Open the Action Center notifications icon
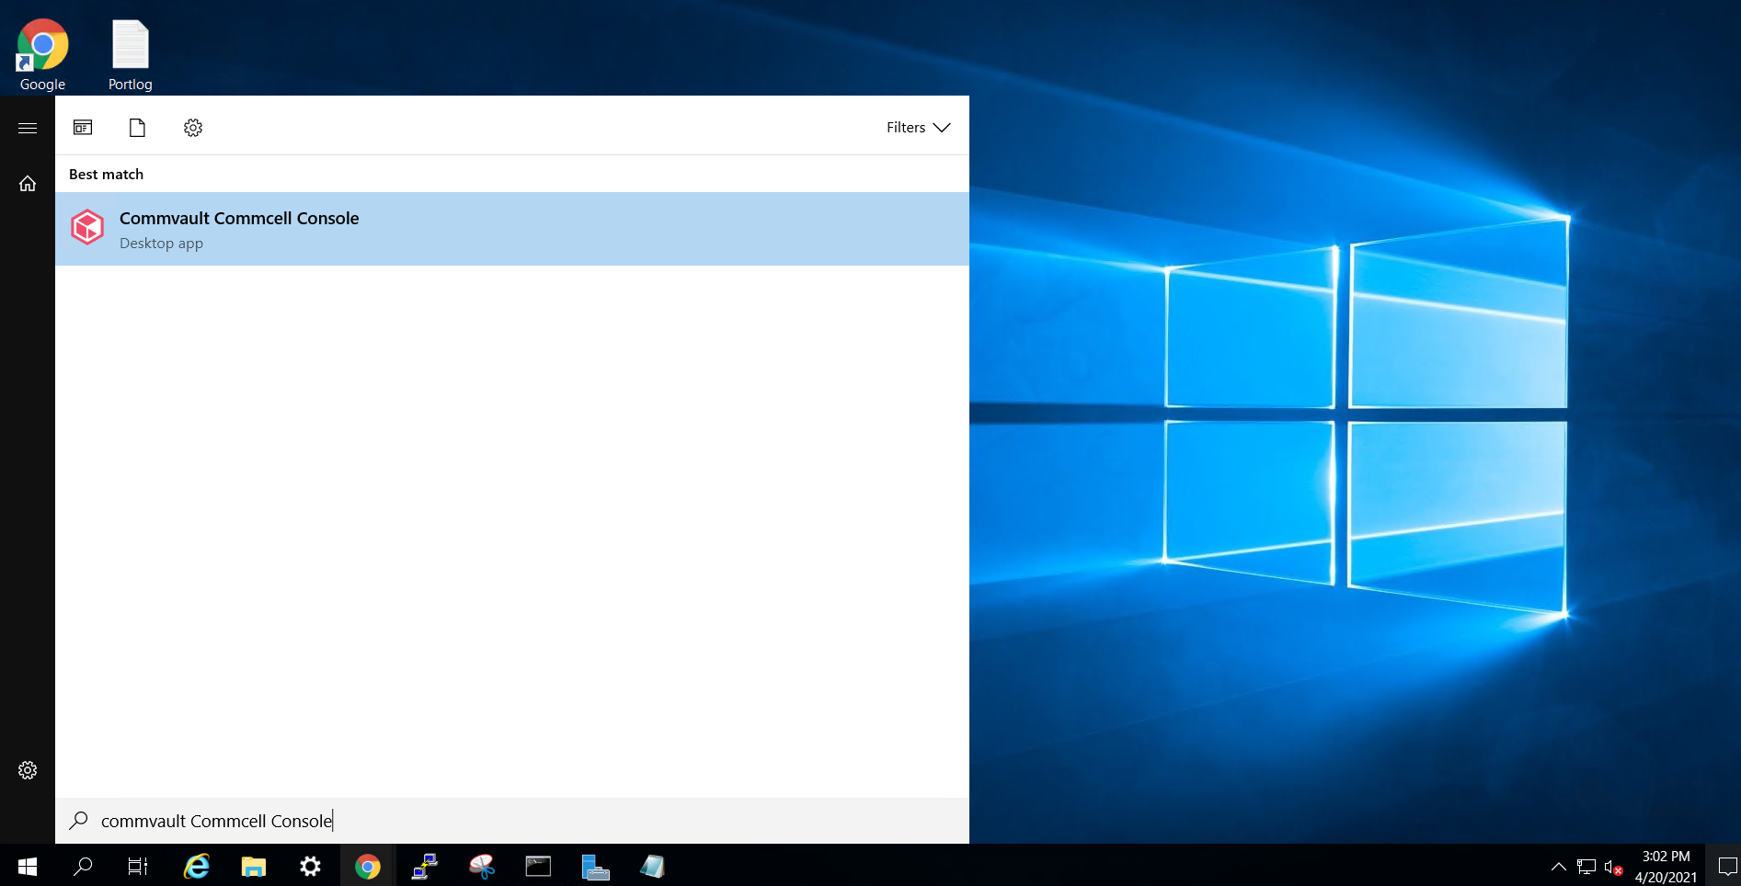 pyautogui.click(x=1727, y=866)
